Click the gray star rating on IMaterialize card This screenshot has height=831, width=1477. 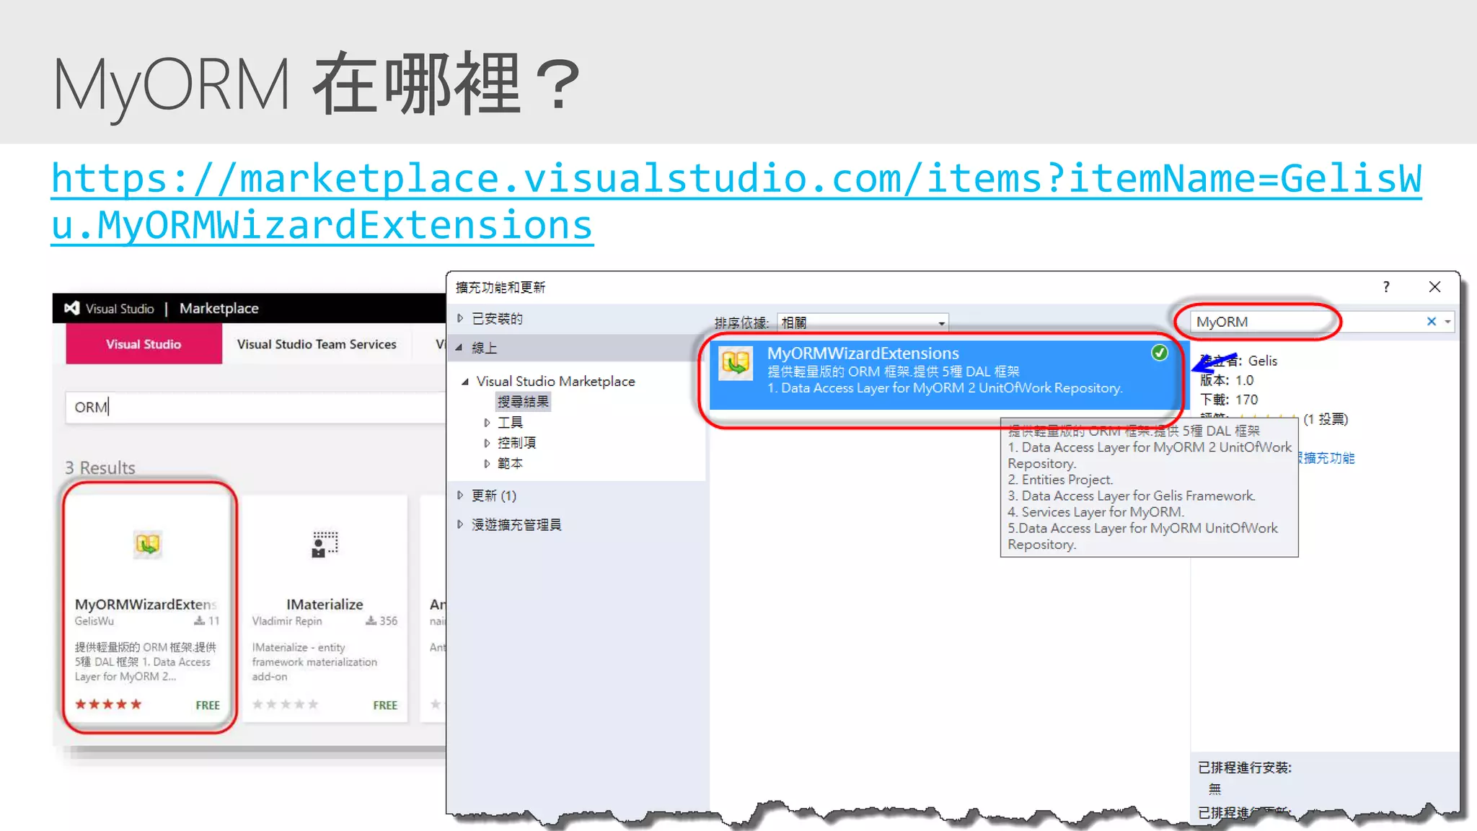click(x=285, y=704)
